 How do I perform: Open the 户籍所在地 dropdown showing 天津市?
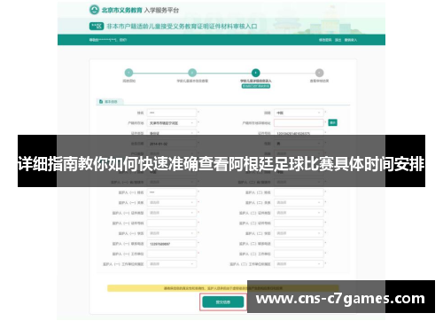[172, 123]
